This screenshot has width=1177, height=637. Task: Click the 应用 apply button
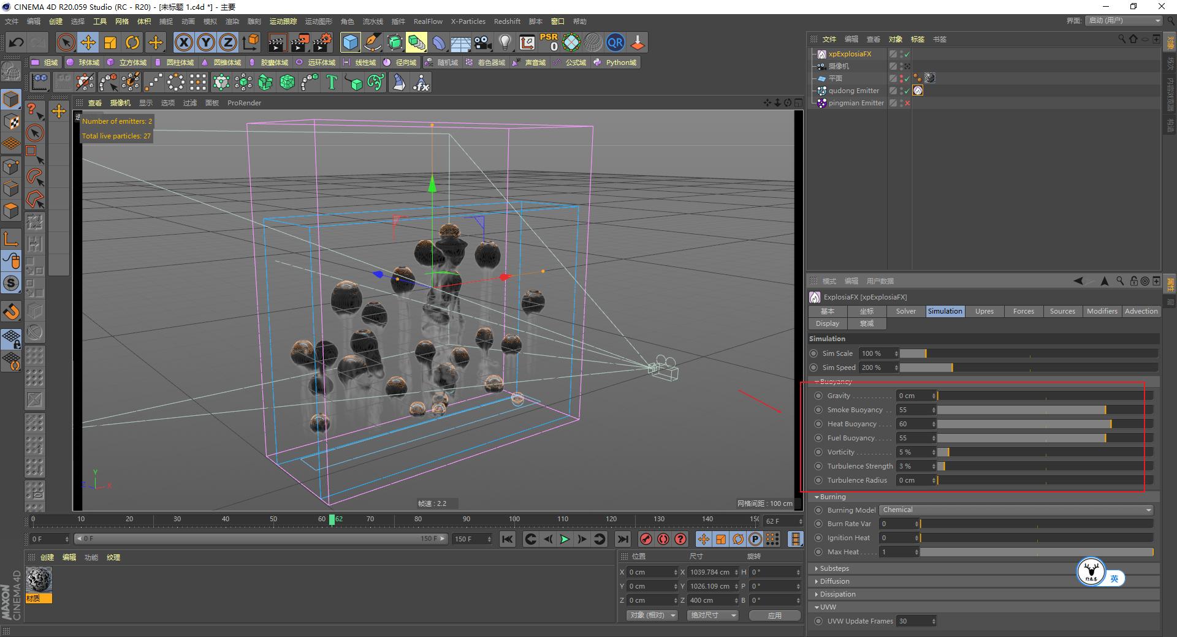[774, 615]
